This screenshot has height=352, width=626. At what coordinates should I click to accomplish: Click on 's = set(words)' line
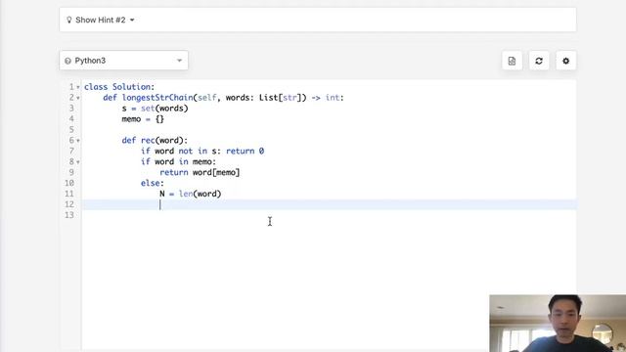coord(155,109)
